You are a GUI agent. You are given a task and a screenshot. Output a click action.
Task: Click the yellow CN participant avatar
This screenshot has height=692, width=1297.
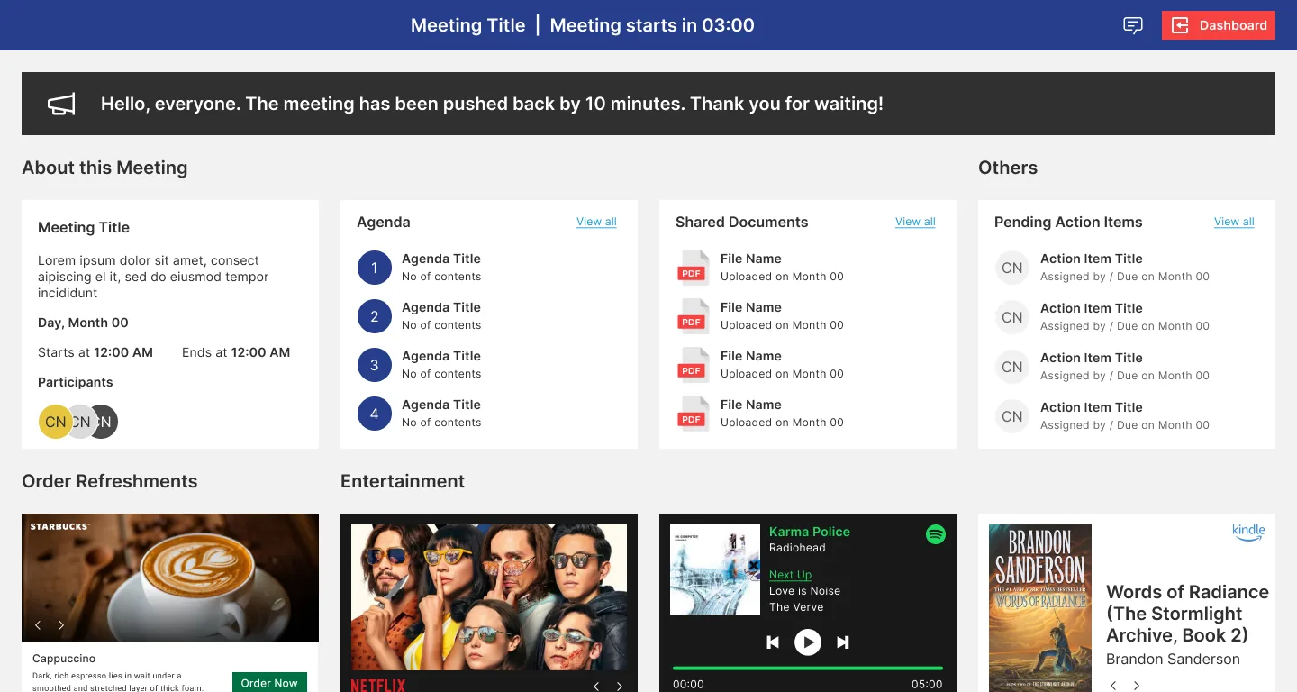pyautogui.click(x=55, y=422)
